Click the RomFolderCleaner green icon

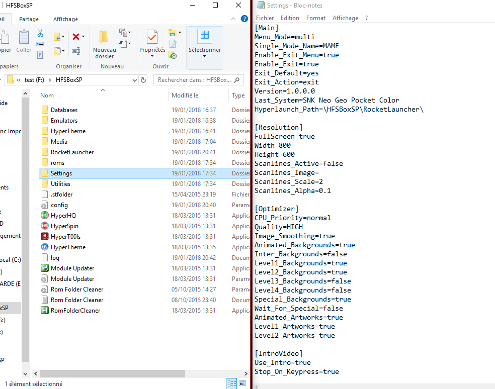pos(45,311)
